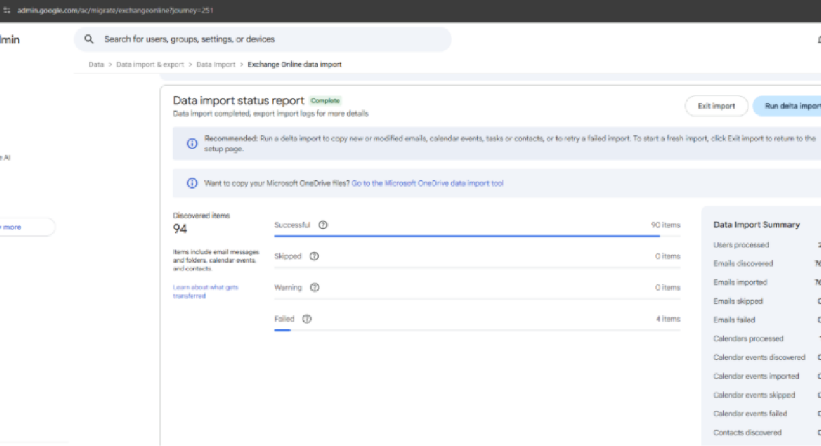Click the Successful progress bar

(477, 236)
